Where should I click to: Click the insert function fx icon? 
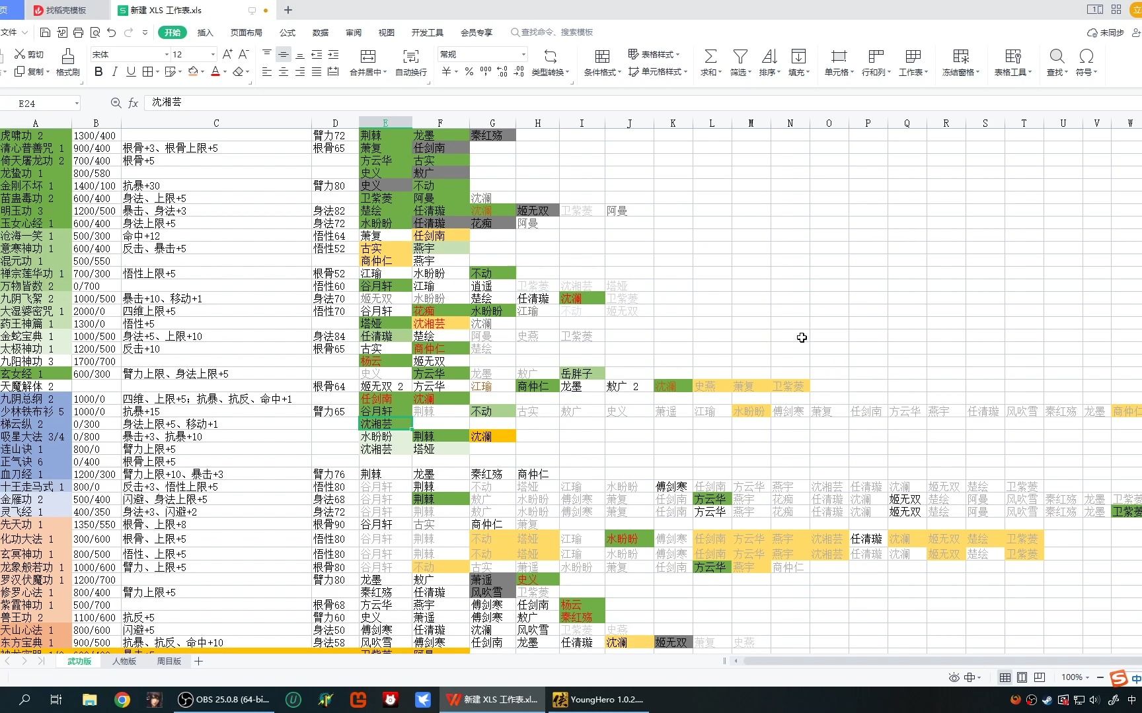point(133,103)
